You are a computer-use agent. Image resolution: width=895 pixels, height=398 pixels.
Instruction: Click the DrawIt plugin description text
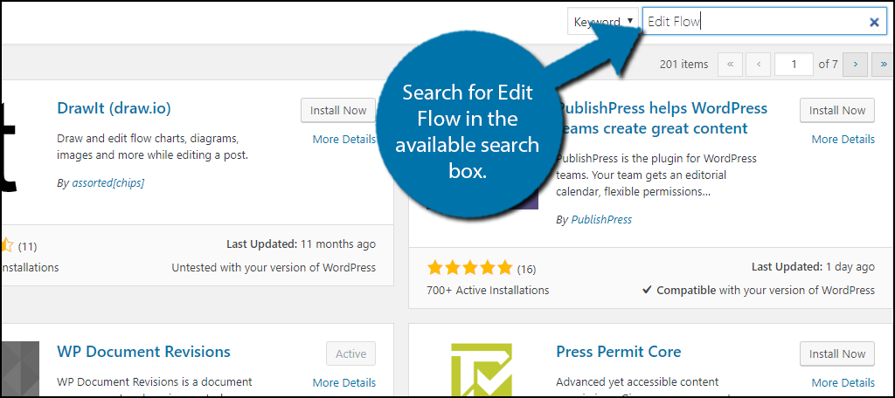(153, 147)
